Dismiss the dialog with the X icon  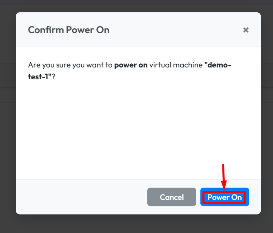(x=246, y=30)
